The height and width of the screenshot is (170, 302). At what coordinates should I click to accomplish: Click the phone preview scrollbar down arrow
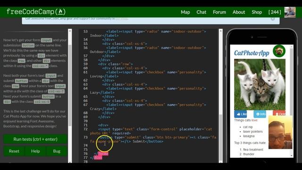pos(292,155)
